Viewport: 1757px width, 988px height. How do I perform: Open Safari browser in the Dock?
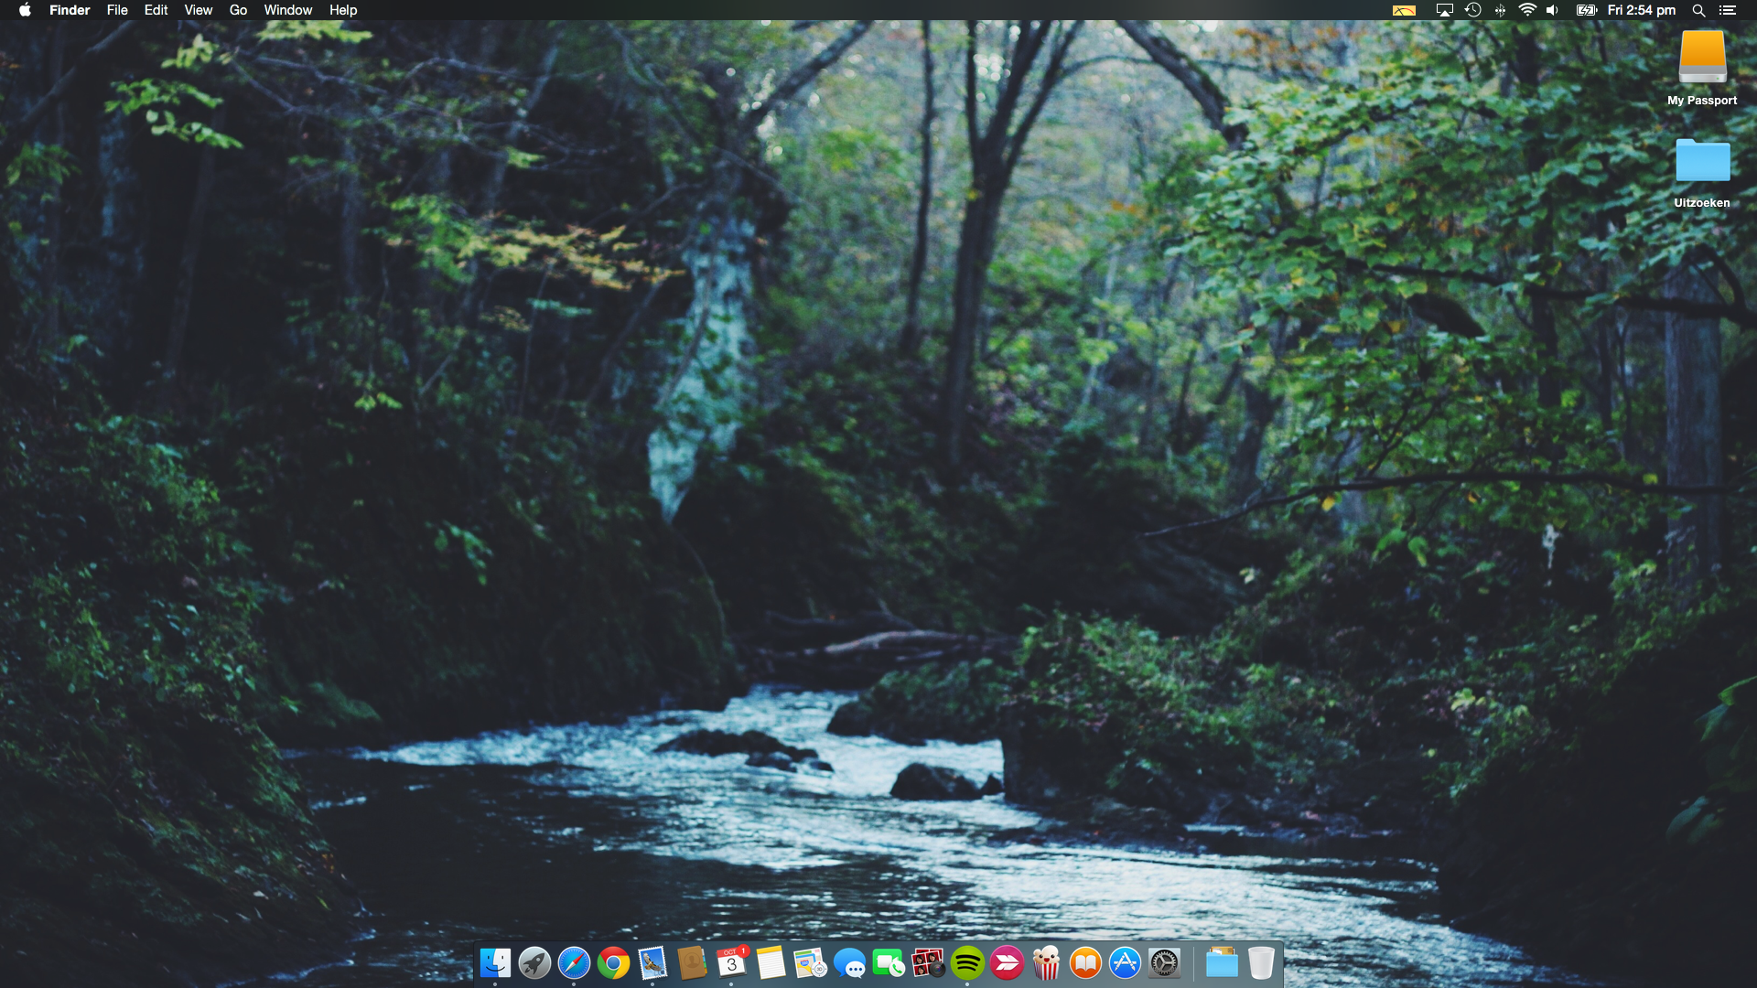(574, 963)
